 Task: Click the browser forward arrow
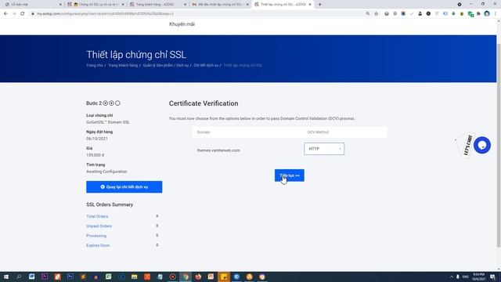[x=14, y=14]
